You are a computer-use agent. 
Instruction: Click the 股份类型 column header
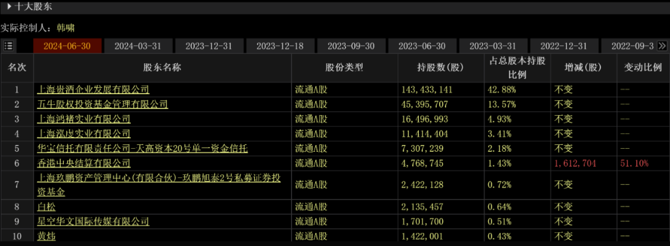point(344,68)
